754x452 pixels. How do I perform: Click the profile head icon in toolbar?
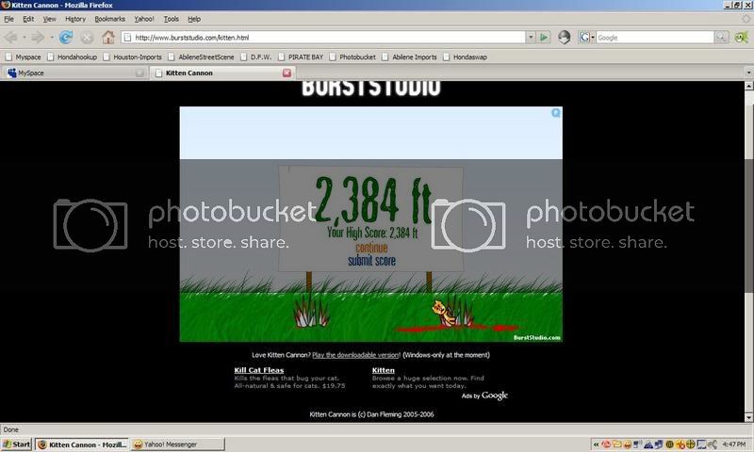pos(564,37)
